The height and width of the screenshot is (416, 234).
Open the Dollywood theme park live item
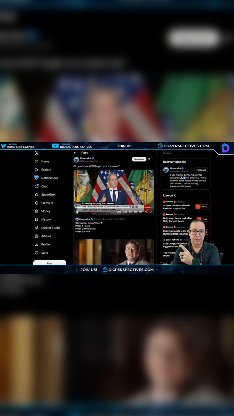point(177,220)
